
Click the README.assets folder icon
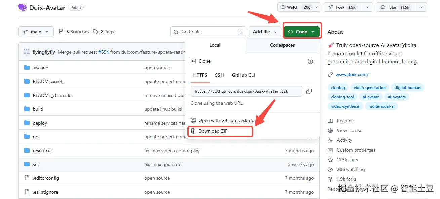tap(27, 81)
